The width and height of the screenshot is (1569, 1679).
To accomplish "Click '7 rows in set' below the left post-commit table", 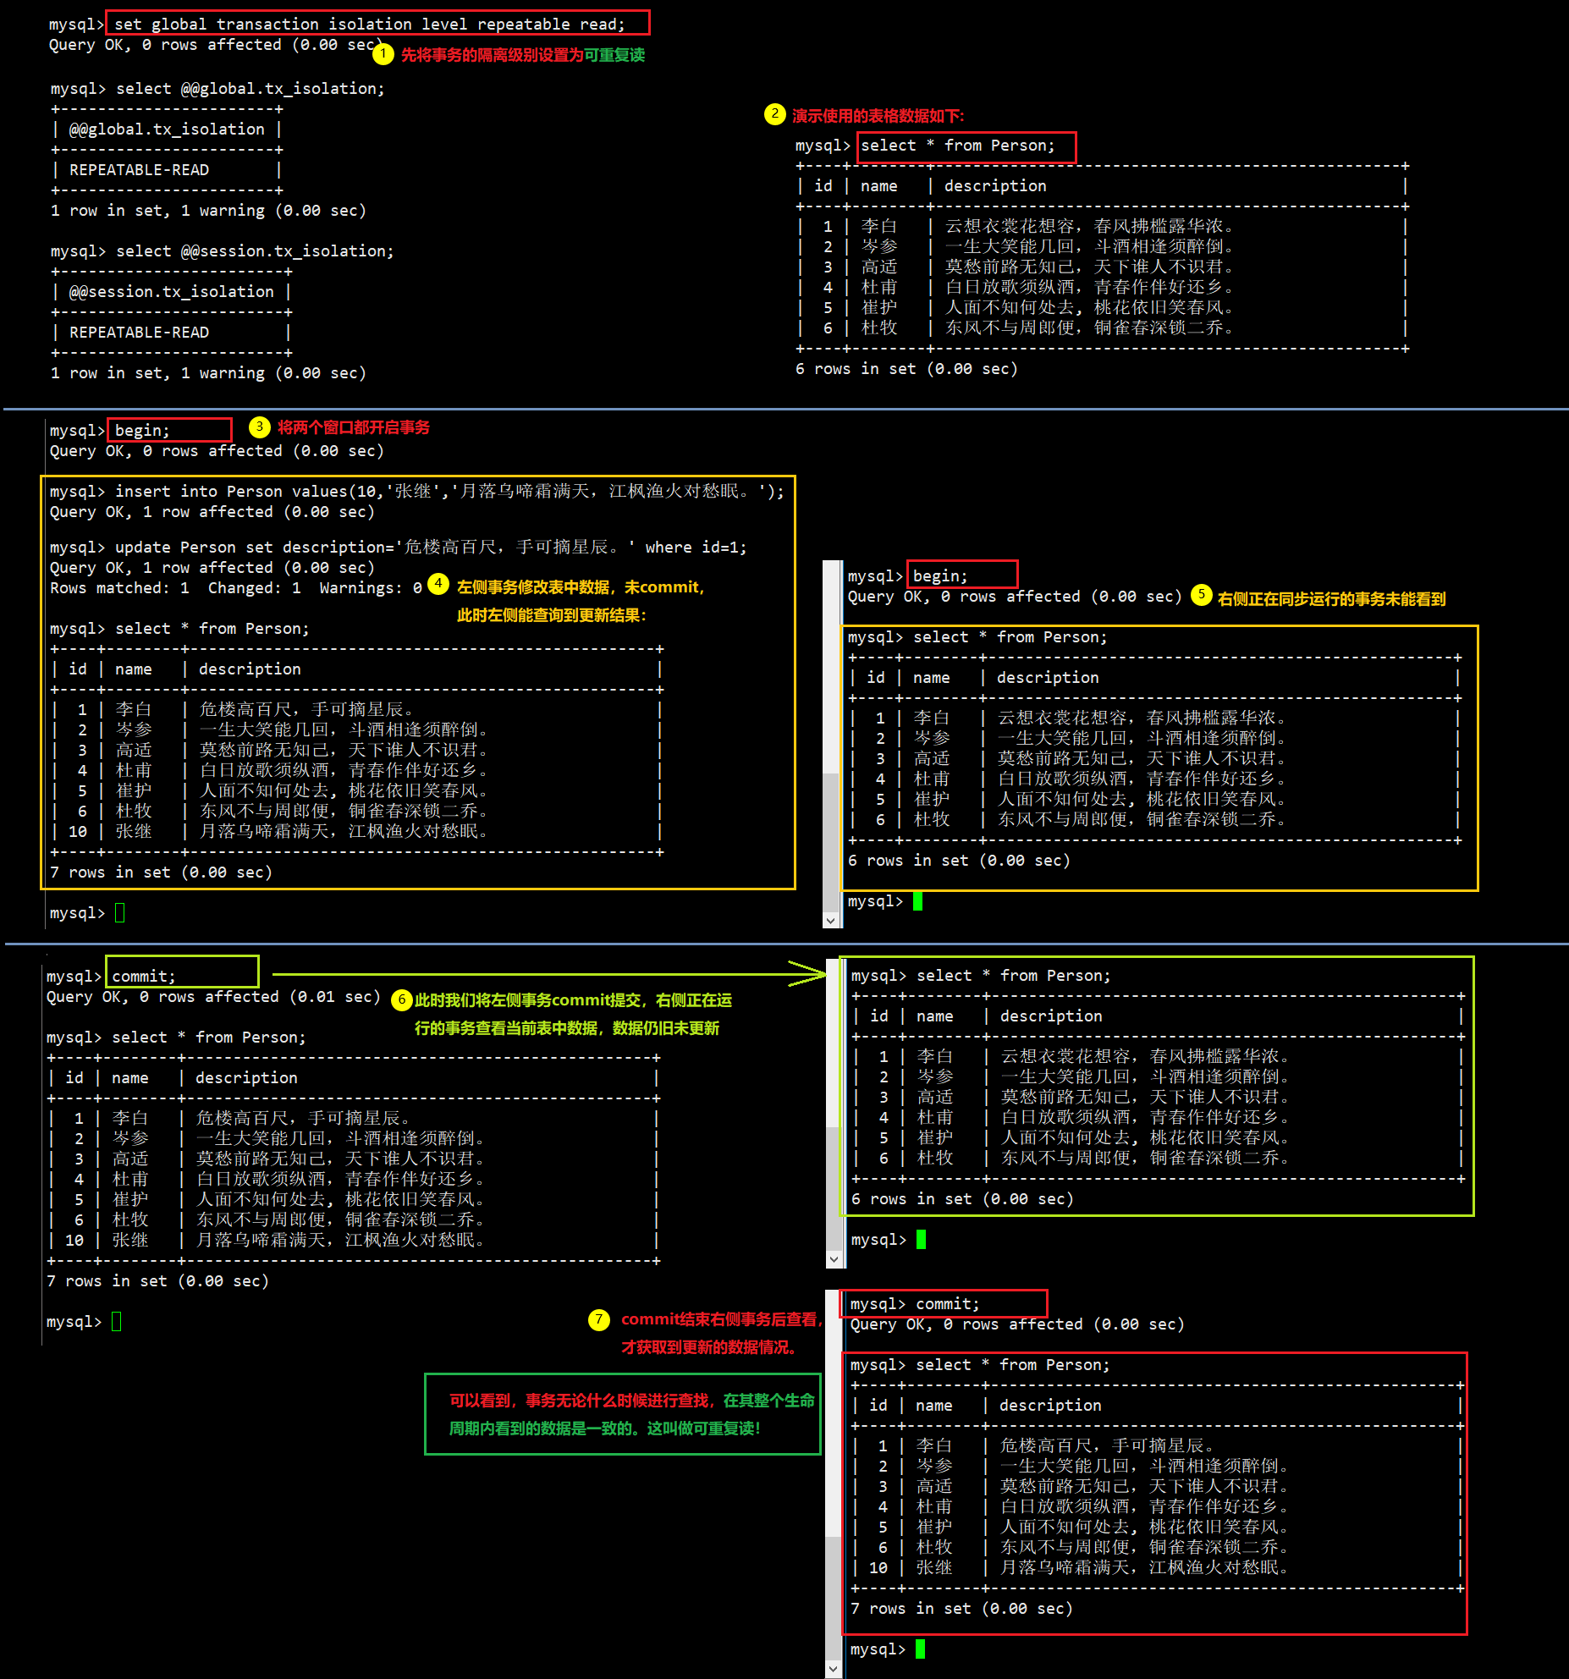I will coord(157,1280).
